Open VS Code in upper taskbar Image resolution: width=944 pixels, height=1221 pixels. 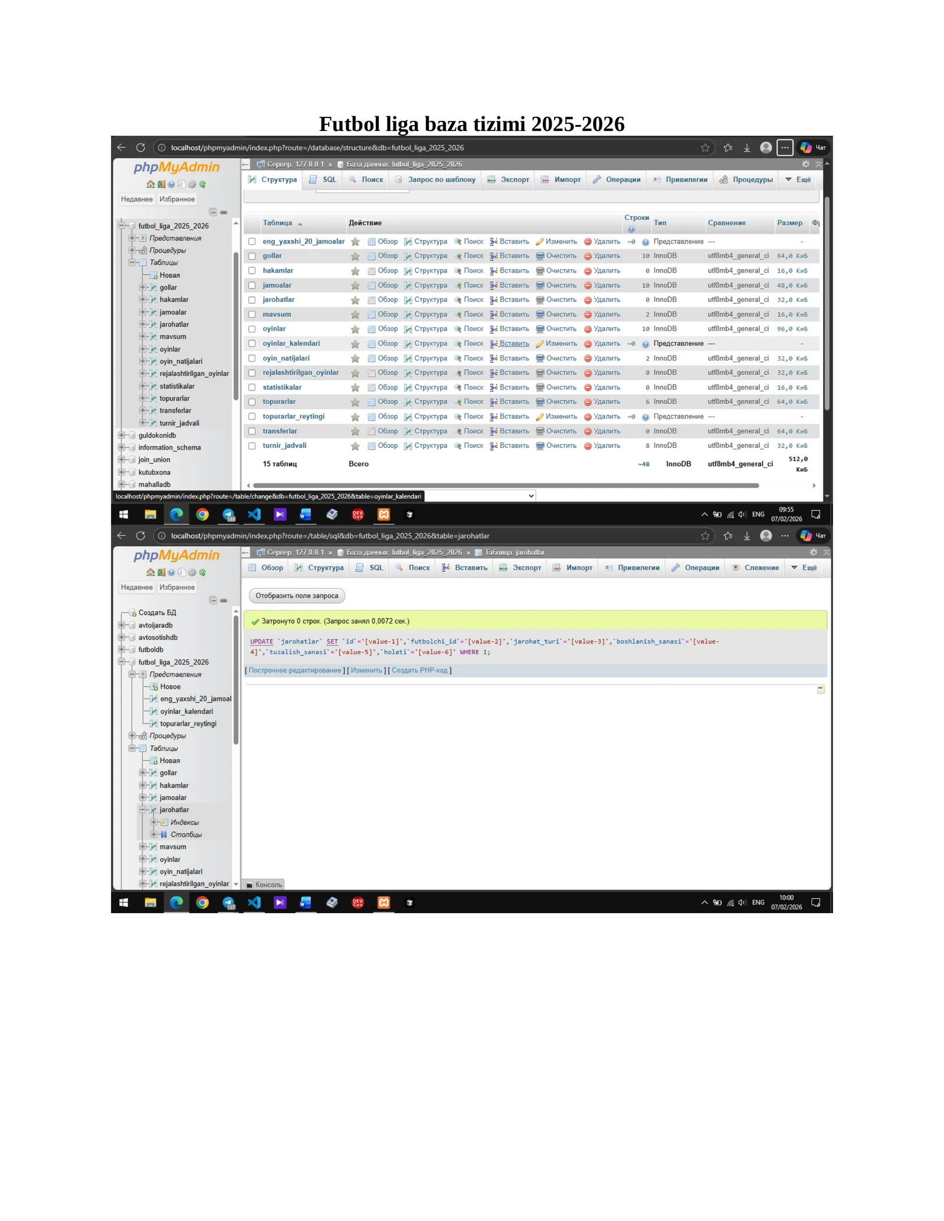[x=254, y=514]
